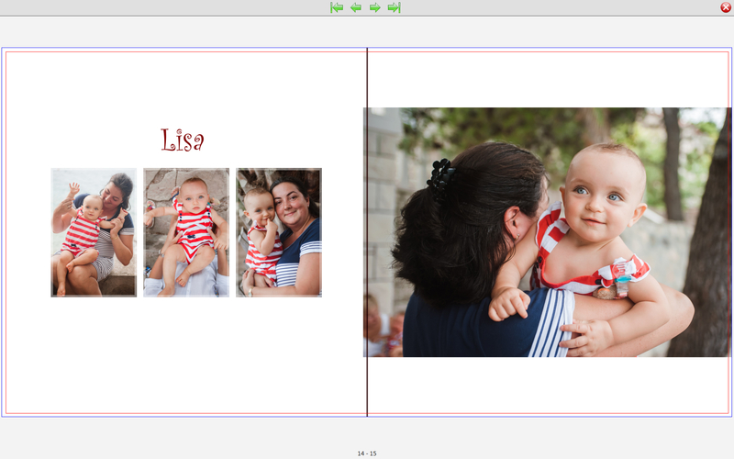
Task: Close the preview with the red X
Action: point(726,7)
